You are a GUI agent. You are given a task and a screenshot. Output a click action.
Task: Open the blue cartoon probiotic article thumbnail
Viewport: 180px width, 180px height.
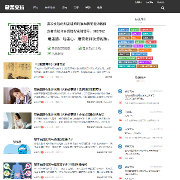(x=17, y=146)
